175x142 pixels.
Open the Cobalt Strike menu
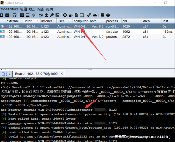(x=9, y=9)
